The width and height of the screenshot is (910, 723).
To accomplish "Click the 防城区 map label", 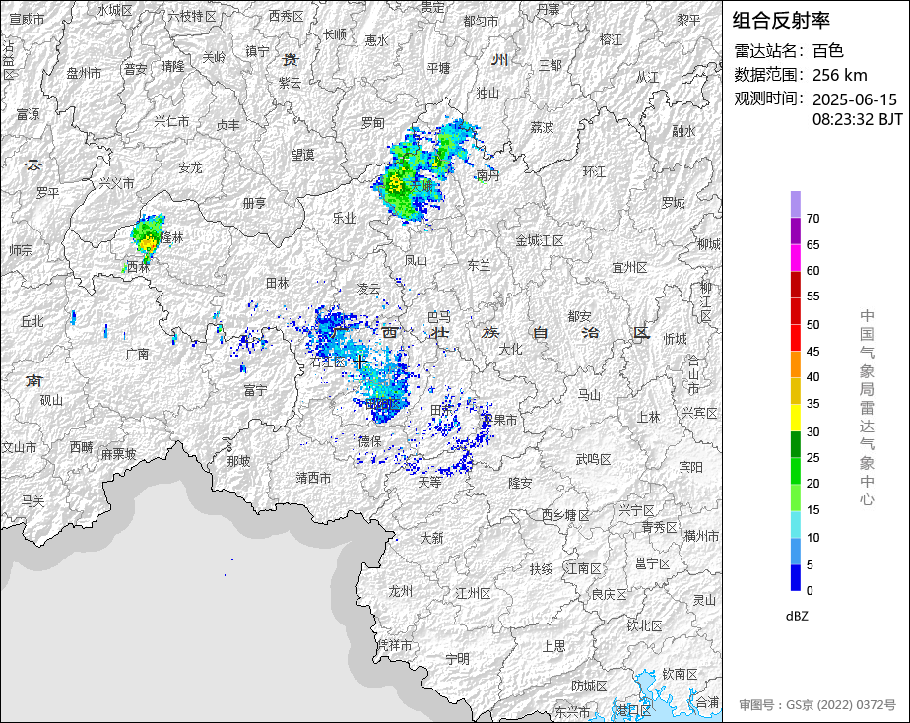I will [x=589, y=687].
